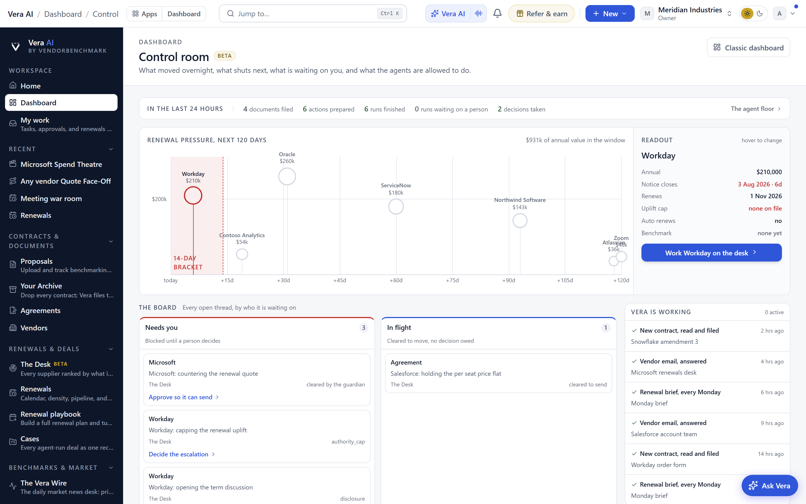Switch to light mode sun icon
Viewport: 806px width, 504px height.
pos(747,14)
